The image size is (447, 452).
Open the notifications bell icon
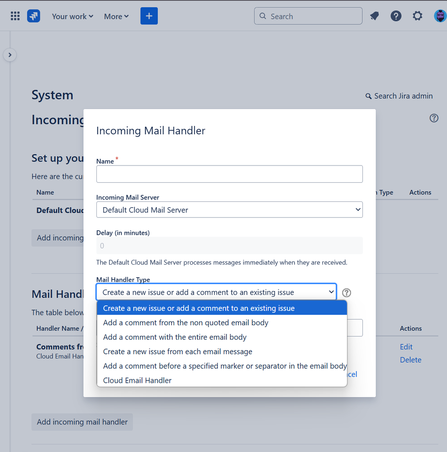tap(374, 16)
